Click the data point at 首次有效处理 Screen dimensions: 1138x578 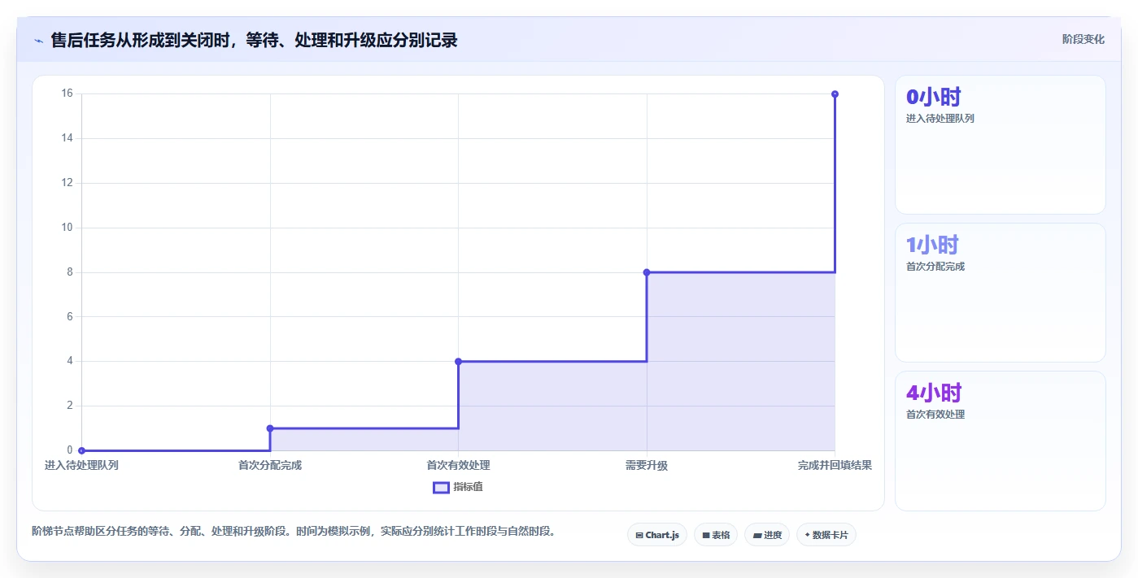tap(458, 361)
